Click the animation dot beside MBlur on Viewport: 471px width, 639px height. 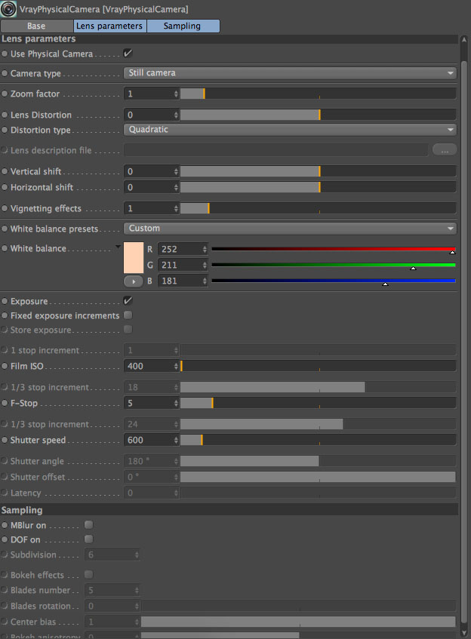pyautogui.click(x=5, y=526)
